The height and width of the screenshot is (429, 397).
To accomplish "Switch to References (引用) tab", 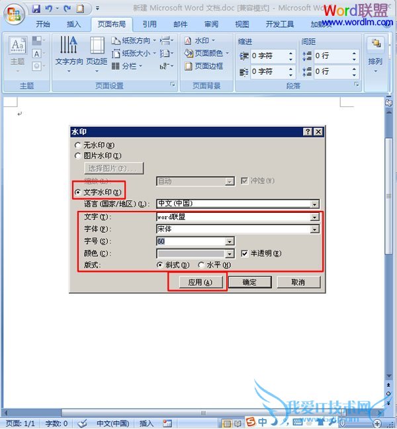I will (150, 24).
